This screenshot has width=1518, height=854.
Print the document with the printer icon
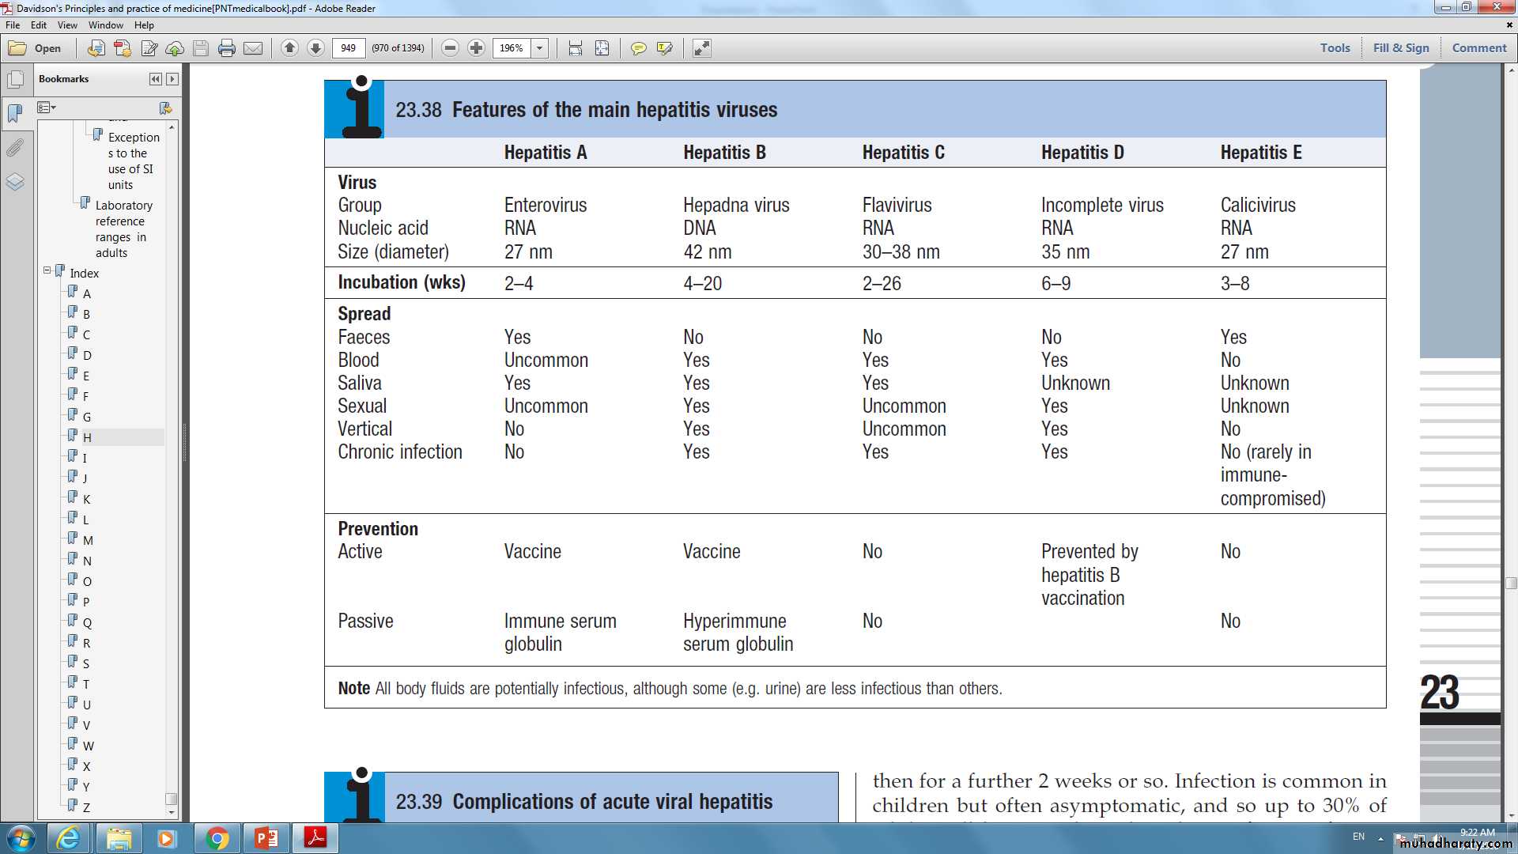click(x=227, y=48)
